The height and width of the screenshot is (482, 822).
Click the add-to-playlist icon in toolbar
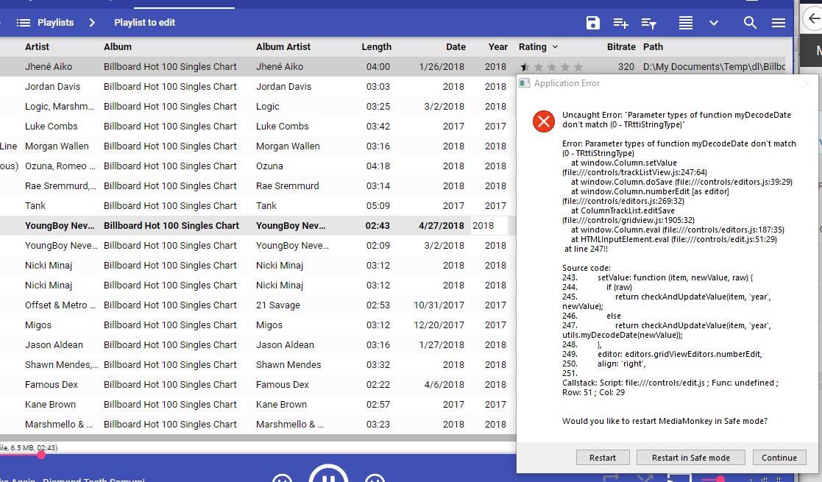pos(620,23)
